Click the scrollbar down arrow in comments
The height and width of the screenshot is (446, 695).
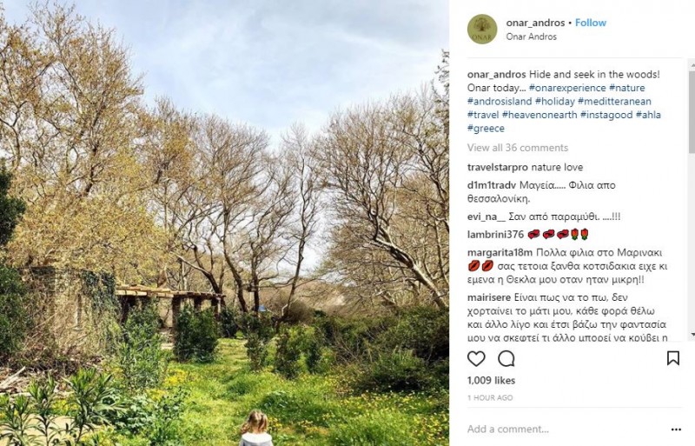pyautogui.click(x=692, y=334)
